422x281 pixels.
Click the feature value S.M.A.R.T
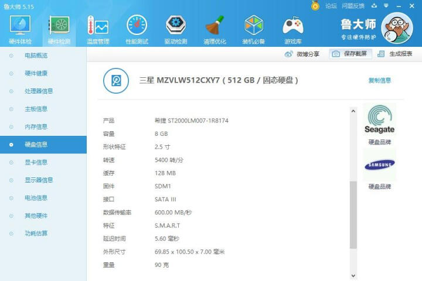168,225
